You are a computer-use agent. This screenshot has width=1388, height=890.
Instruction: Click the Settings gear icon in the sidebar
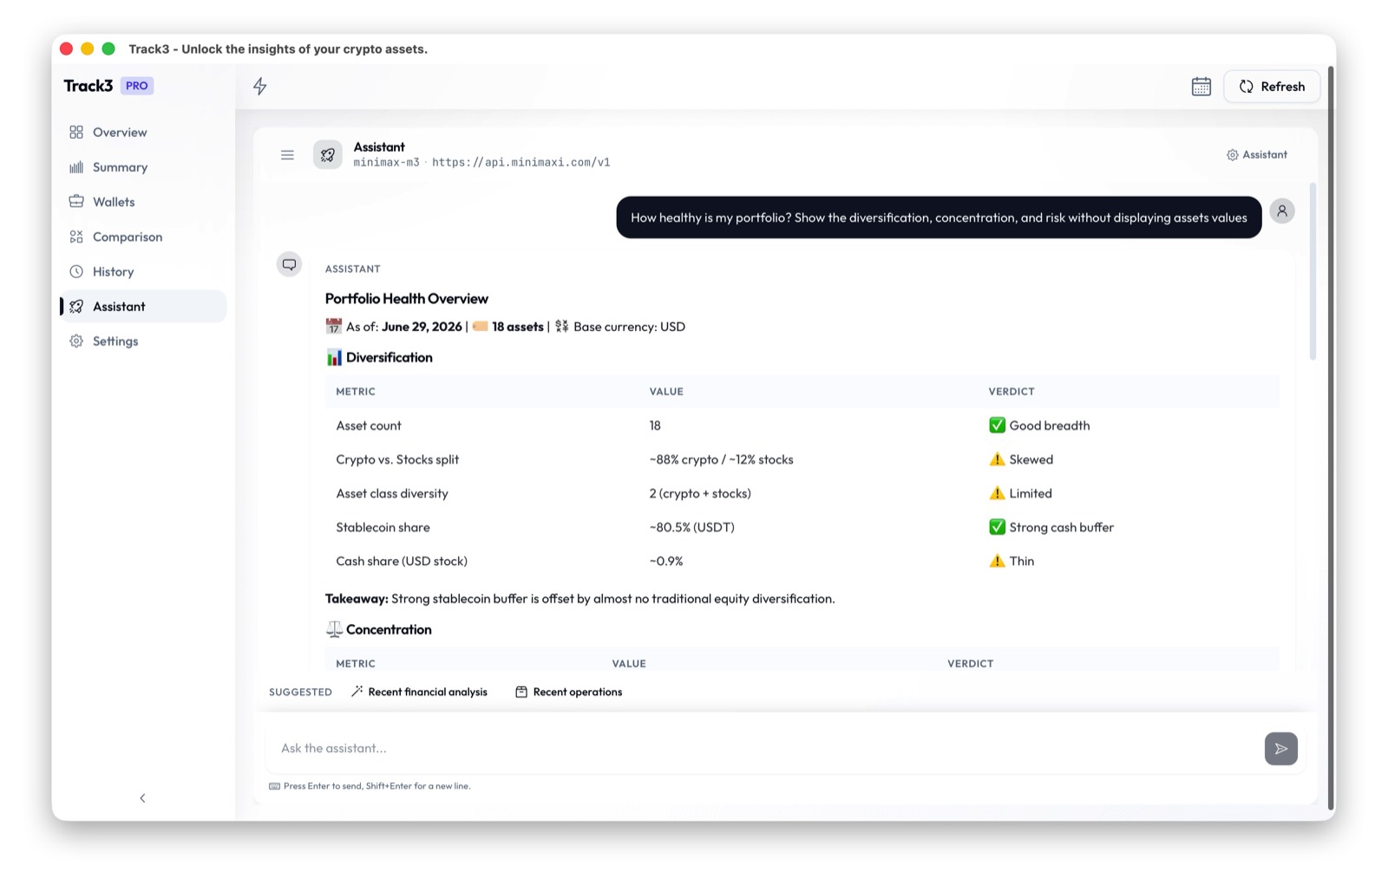tap(76, 341)
